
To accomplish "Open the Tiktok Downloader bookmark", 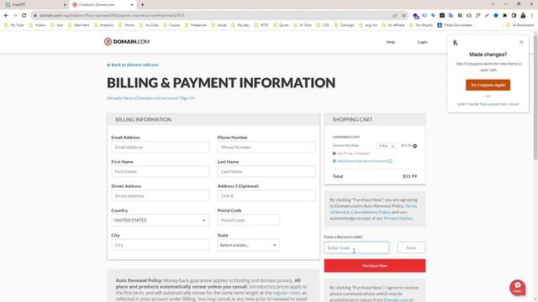I will [x=455, y=25].
